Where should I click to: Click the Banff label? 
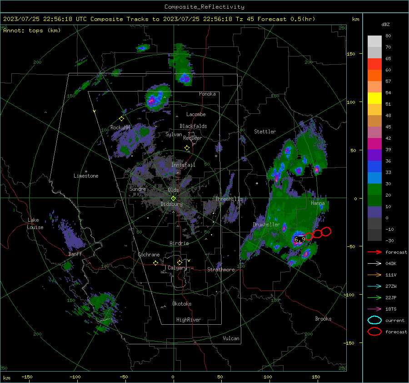(x=75, y=254)
